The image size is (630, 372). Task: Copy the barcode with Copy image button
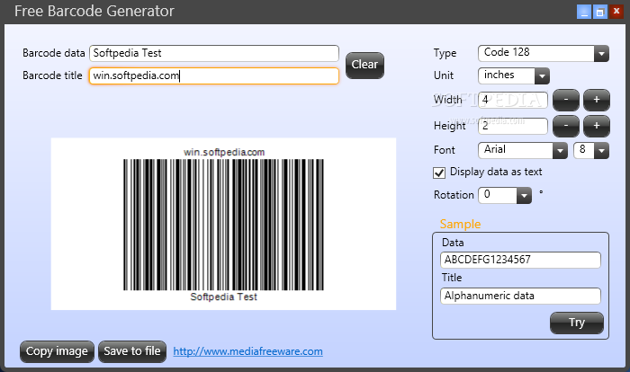click(x=57, y=351)
